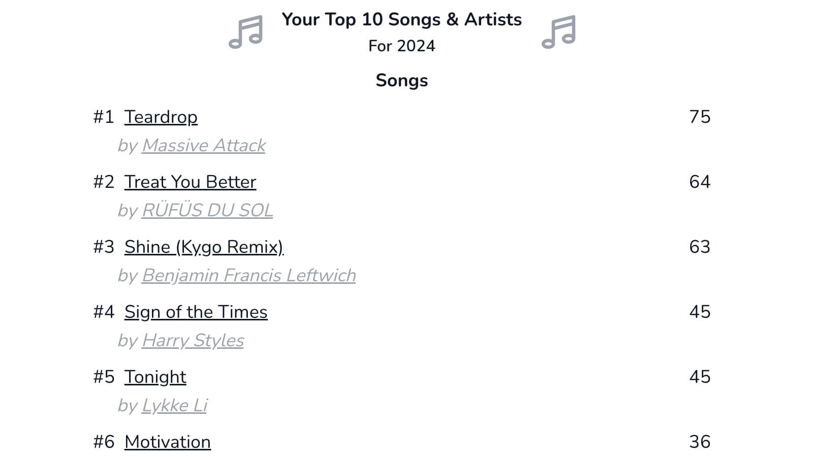Screen dimensions: 813x457
Task: Click the play count 63 for Shine
Action: [x=699, y=247]
